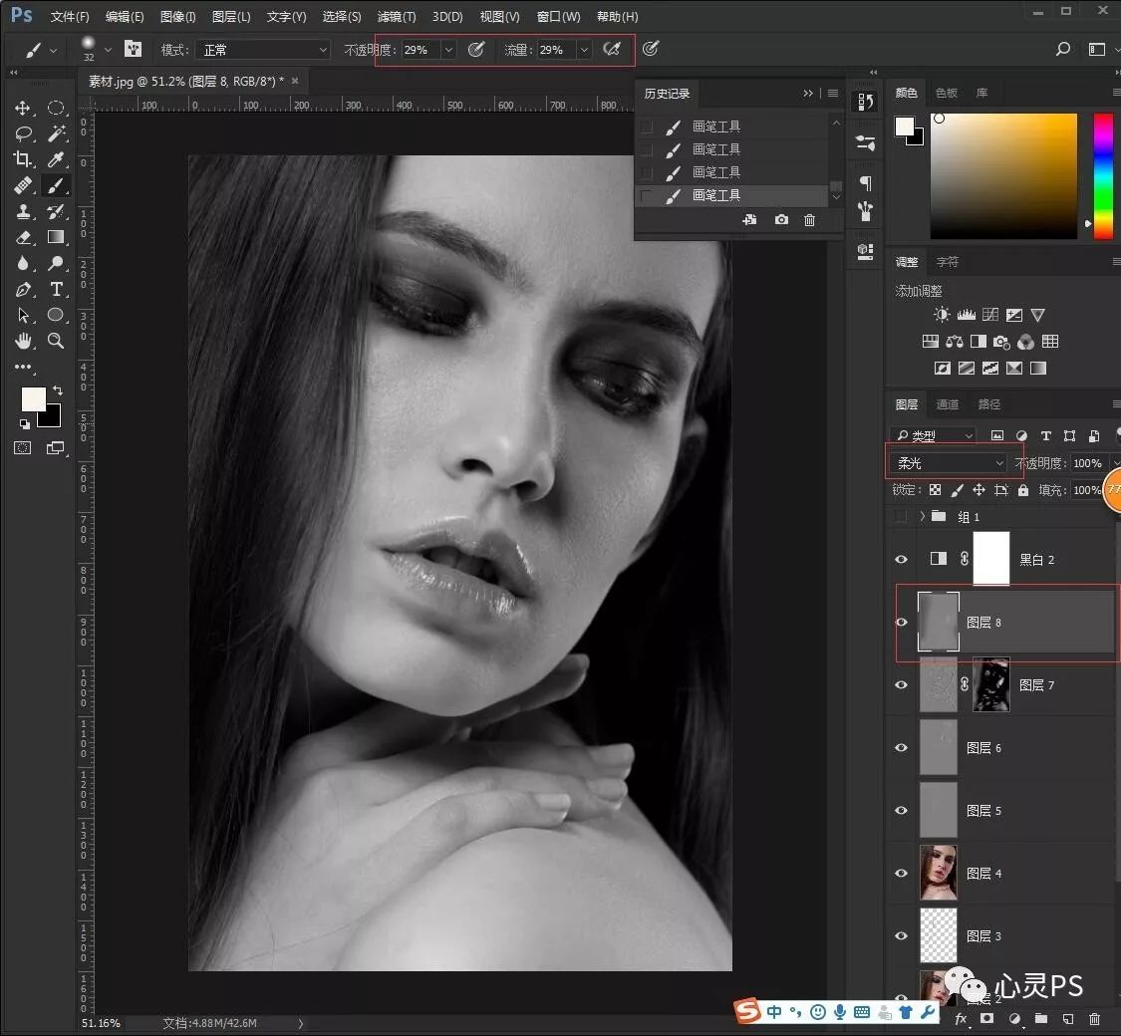This screenshot has height=1036, width=1121.
Task: Collapse the History panel with double arrows
Action: (x=808, y=93)
